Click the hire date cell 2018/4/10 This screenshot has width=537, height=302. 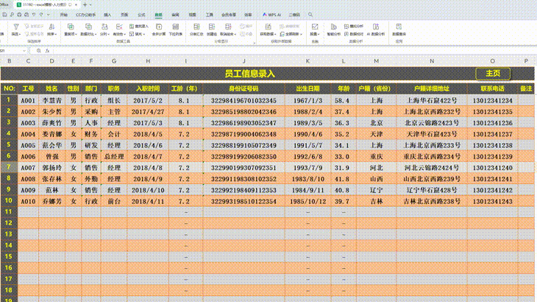tap(148, 190)
